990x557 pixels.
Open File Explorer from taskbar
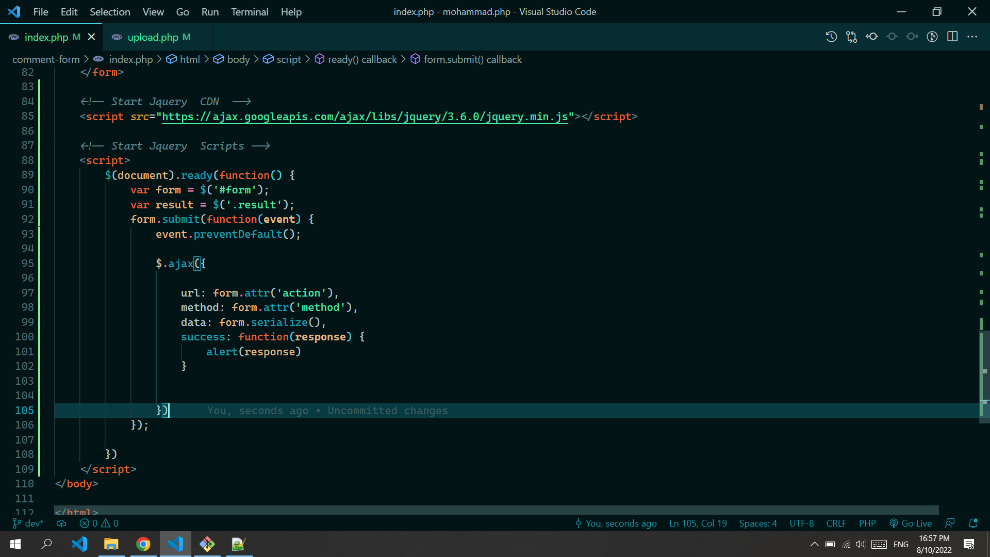[x=111, y=544]
